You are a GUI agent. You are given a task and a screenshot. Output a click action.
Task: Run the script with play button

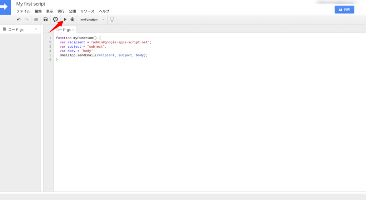[x=65, y=20]
